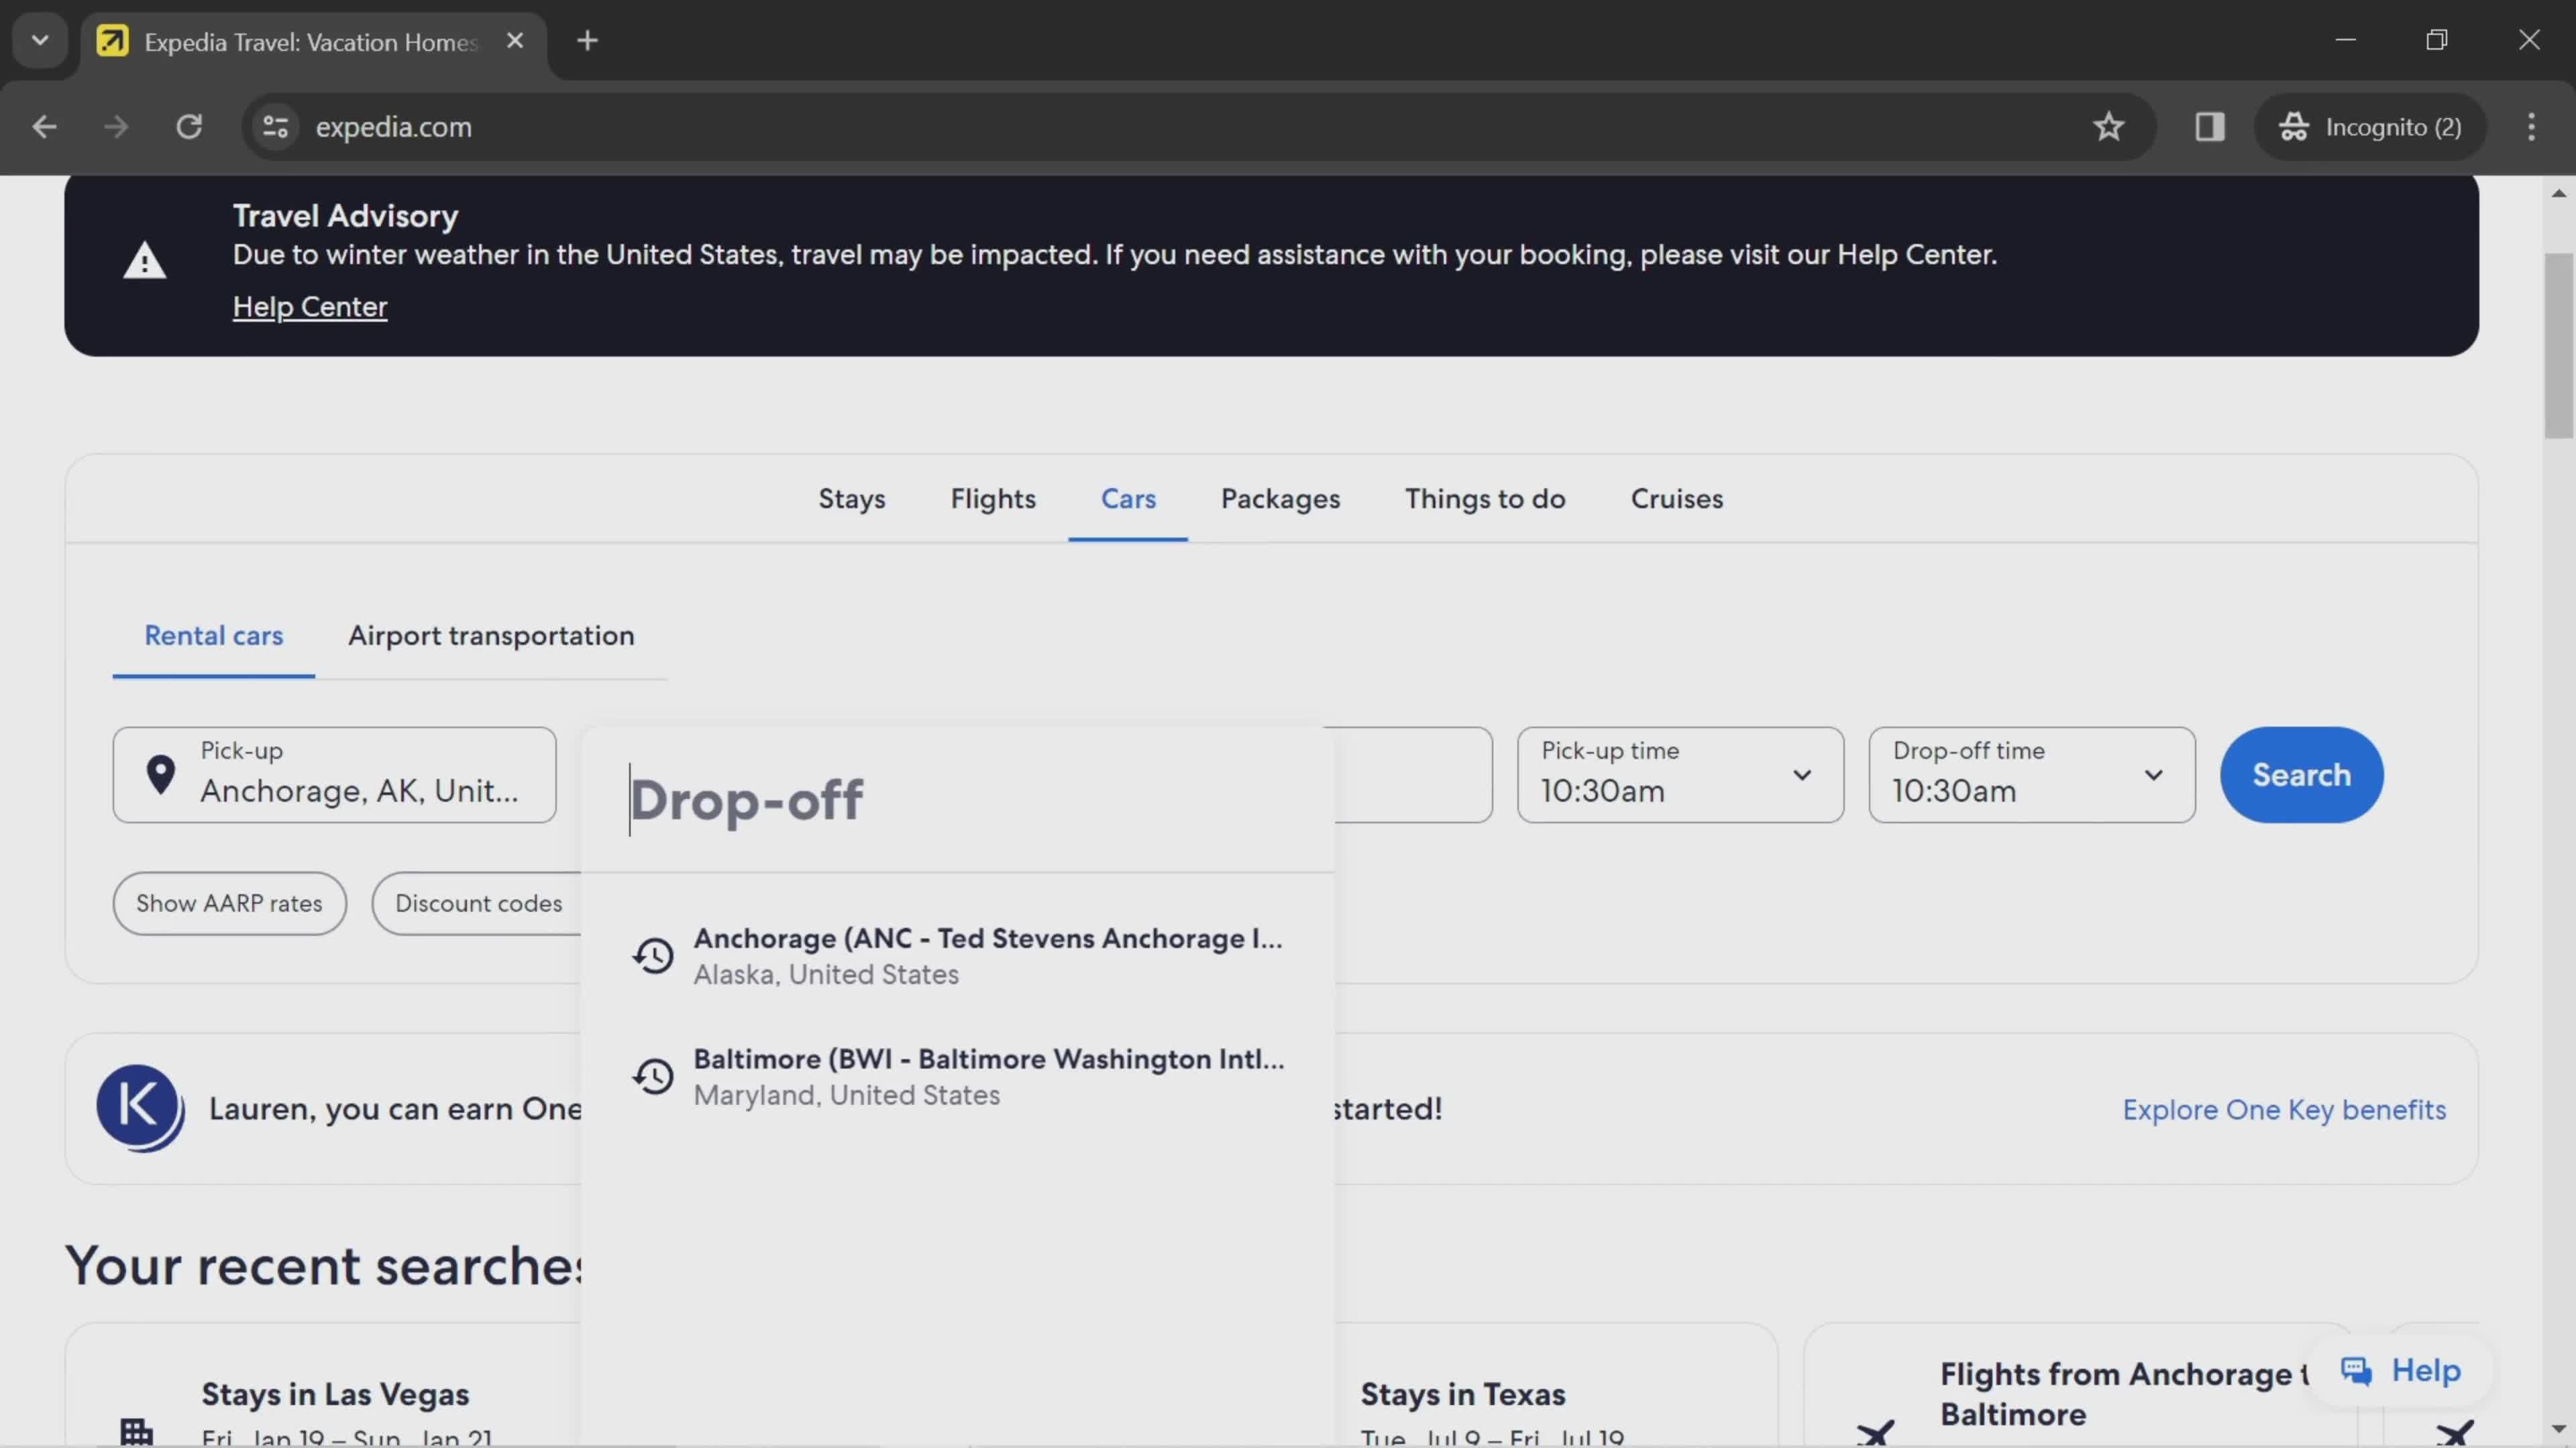The image size is (2576, 1448).
Task: Click history icon beside Anchorage suggestion
Action: pyautogui.click(x=653, y=957)
